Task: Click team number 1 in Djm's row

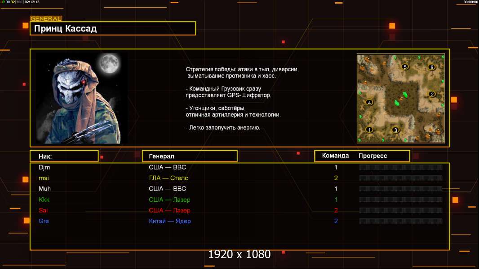Action: pyautogui.click(x=336, y=167)
